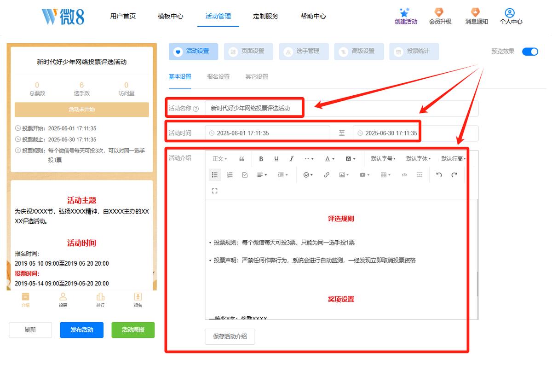Open the indent dropdown
The image size is (552, 371).
pyautogui.click(x=283, y=175)
